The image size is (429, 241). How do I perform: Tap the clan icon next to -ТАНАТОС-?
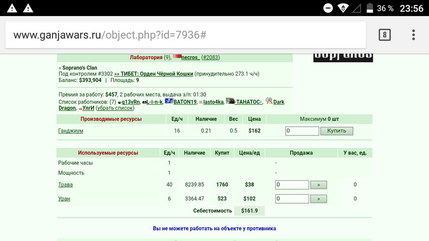[x=230, y=101]
